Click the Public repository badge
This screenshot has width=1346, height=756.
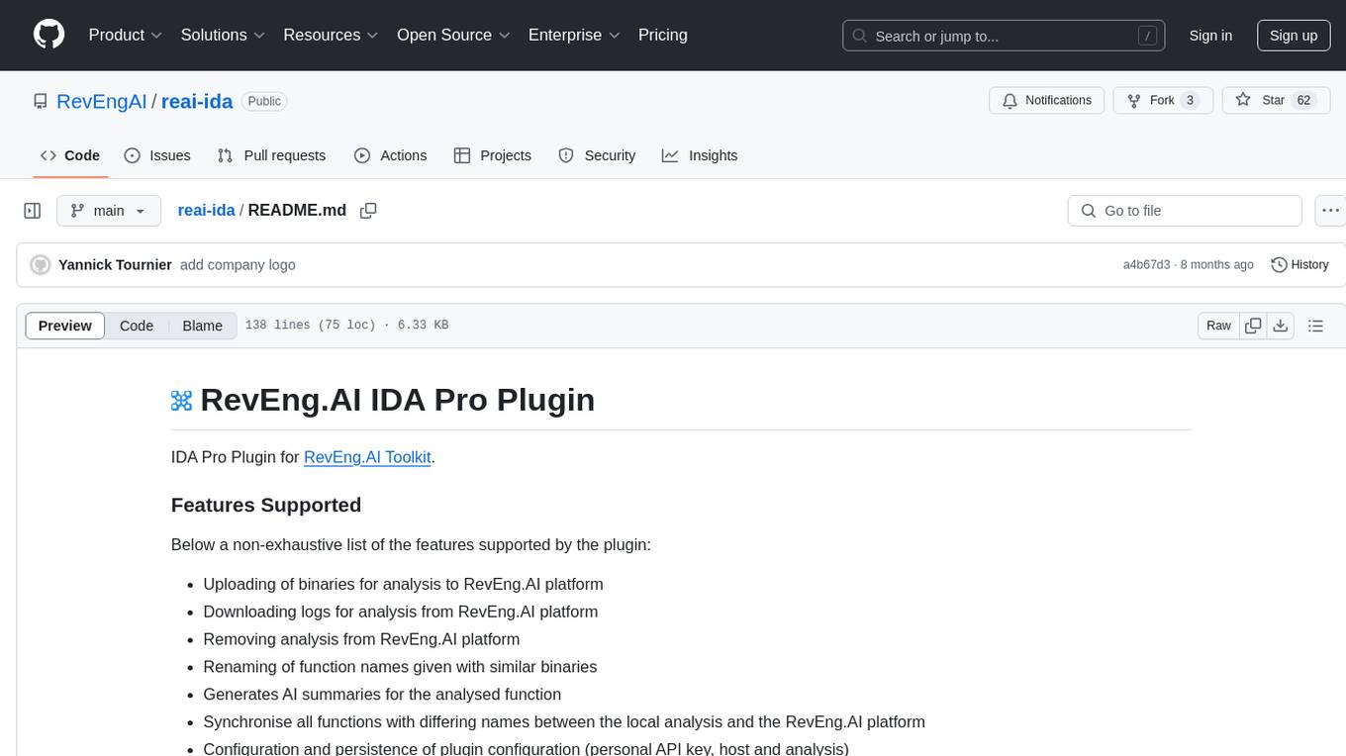(264, 101)
